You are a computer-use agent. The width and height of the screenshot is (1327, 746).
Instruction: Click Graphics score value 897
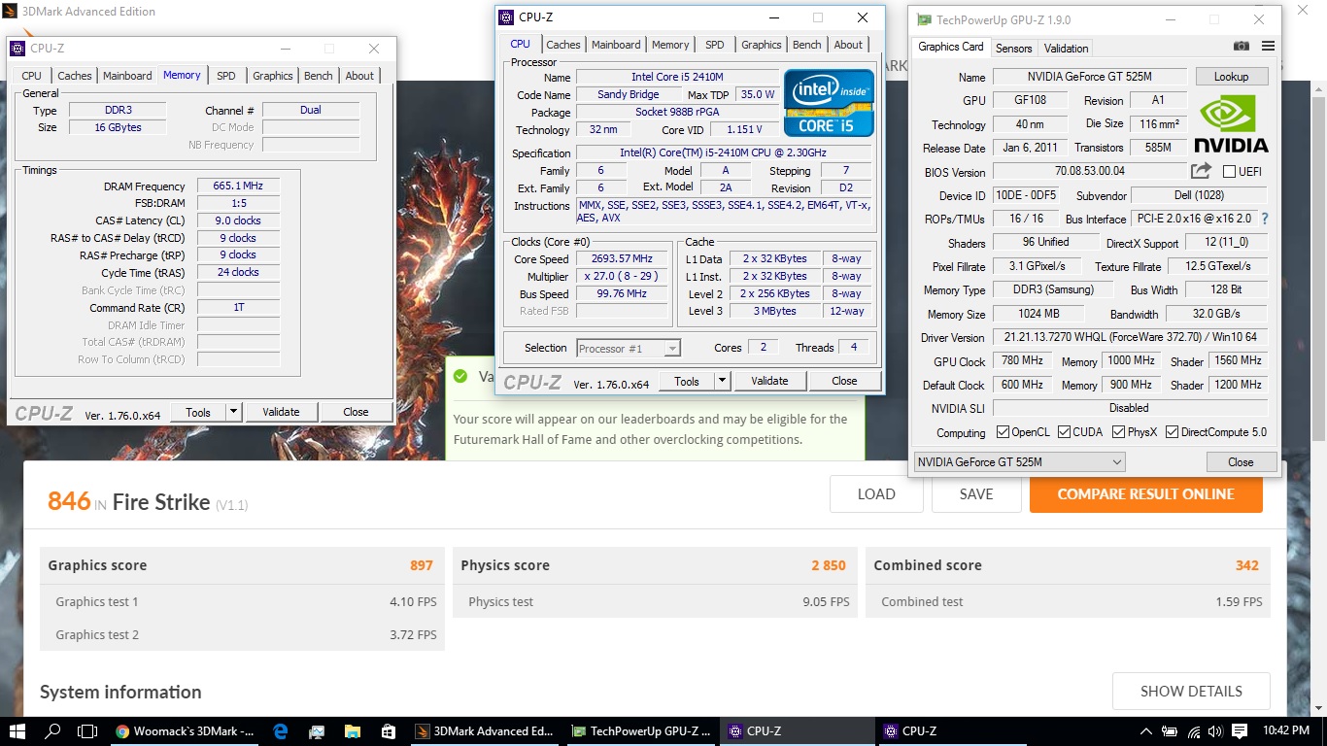(421, 565)
